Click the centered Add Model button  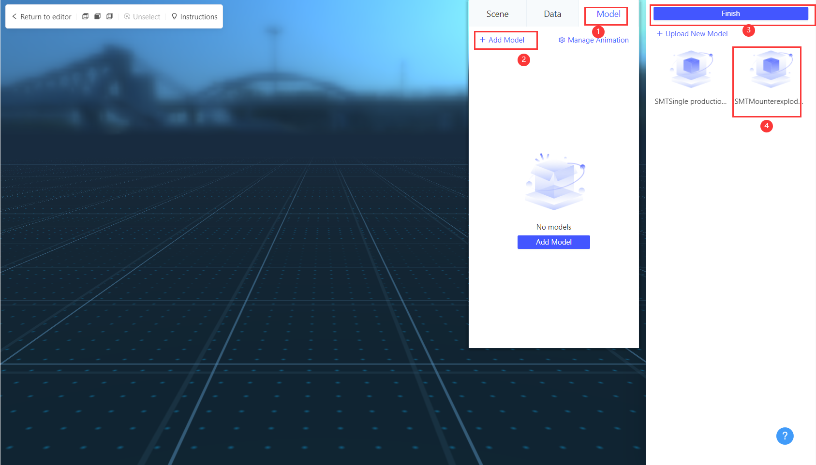pos(553,242)
